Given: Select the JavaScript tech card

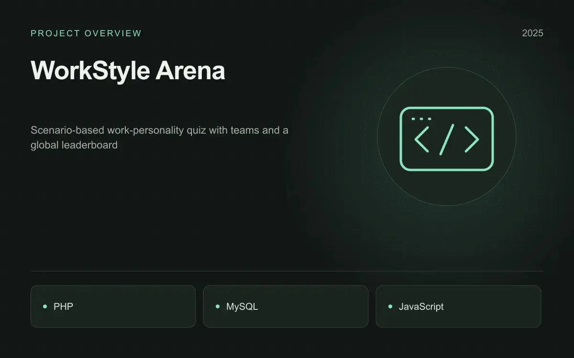Looking at the screenshot, I should [x=458, y=306].
